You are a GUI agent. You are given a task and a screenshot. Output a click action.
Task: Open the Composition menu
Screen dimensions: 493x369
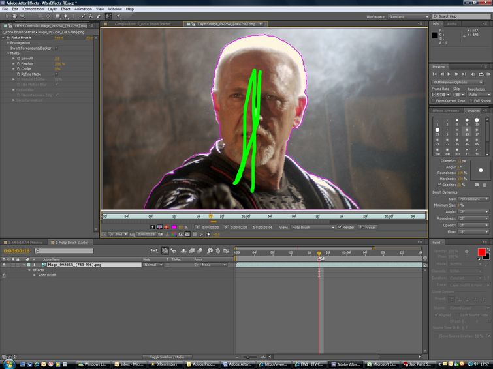(33, 9)
